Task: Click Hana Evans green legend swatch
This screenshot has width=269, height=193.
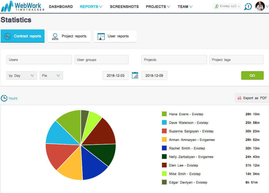Action: (164, 114)
